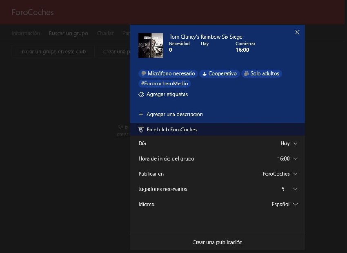This screenshot has width=347, height=253.
Task: Expand the Día dropdown chevron
Action: [x=295, y=143]
